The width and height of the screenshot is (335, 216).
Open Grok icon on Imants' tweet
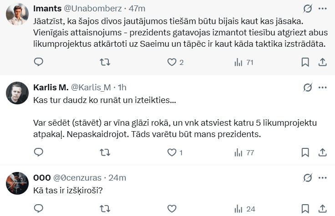click(x=307, y=9)
